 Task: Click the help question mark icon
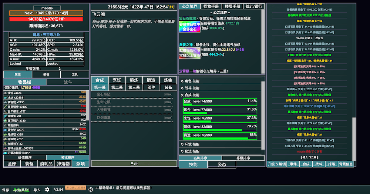tap(91, 189)
